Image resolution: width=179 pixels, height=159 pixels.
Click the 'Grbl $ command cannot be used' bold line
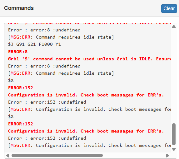click(89, 59)
